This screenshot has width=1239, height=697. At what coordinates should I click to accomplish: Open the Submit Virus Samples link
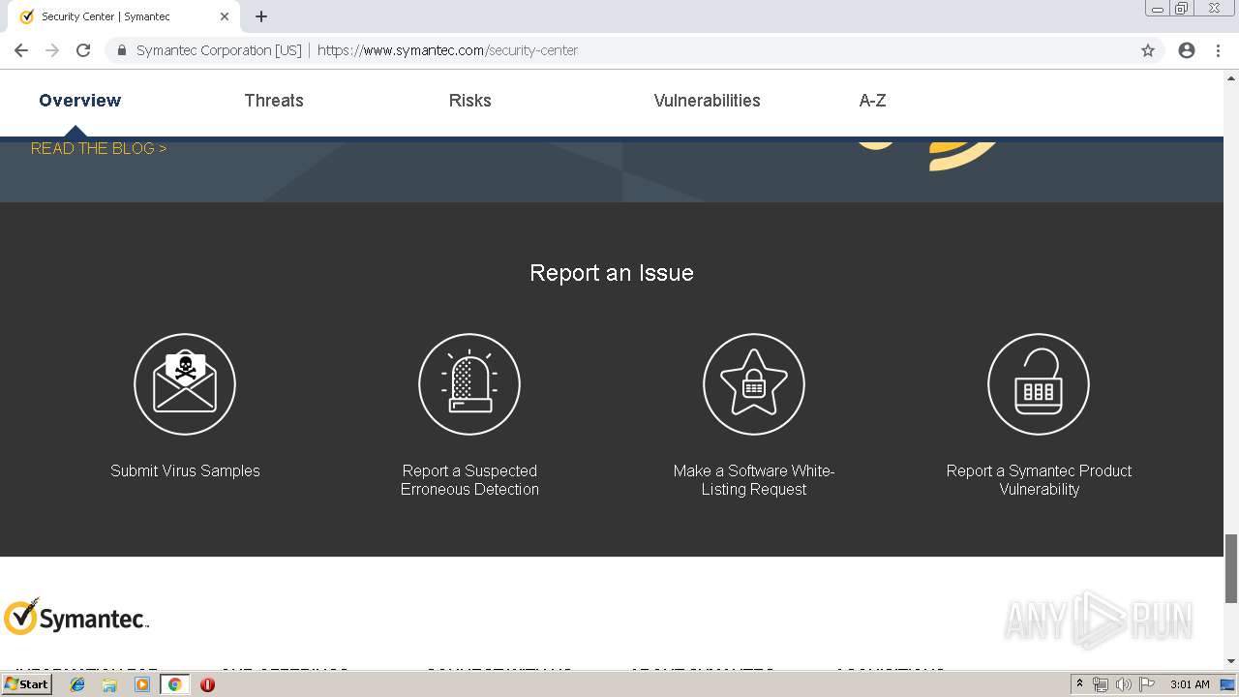coord(185,470)
